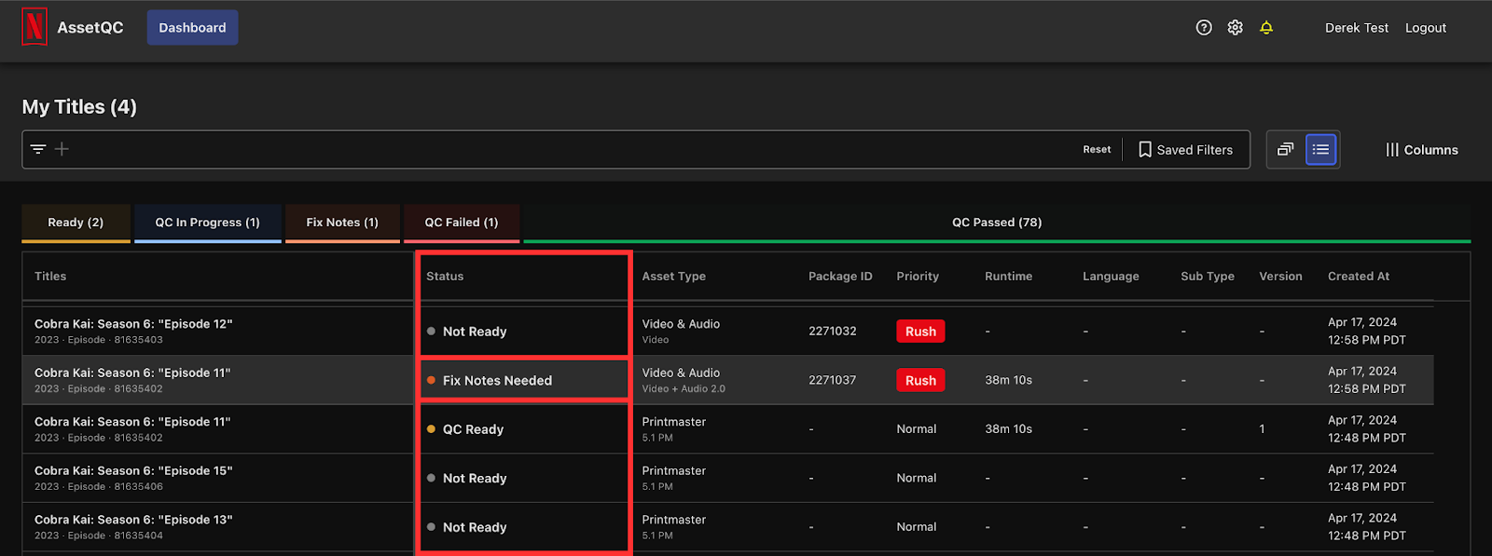Sort by the Sub Type column header
The width and height of the screenshot is (1492, 556).
click(x=1208, y=277)
